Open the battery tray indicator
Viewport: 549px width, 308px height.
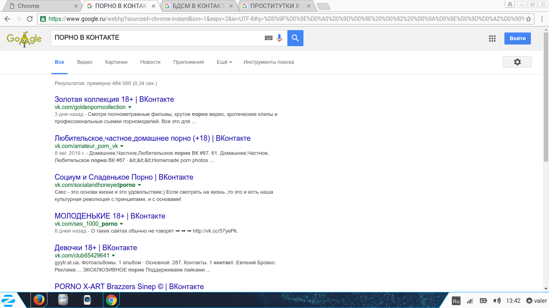pos(483,301)
